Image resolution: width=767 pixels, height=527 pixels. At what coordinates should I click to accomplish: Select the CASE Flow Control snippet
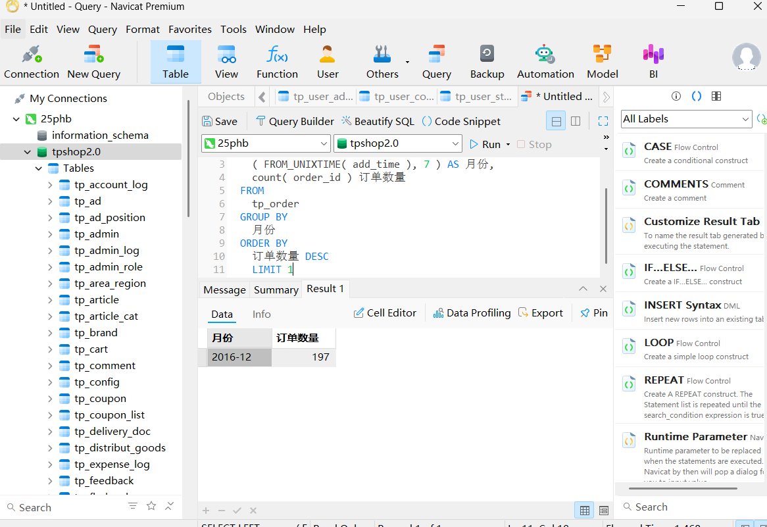pos(690,153)
